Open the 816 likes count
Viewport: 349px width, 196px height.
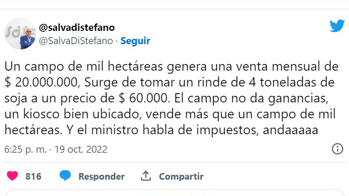pyautogui.click(x=33, y=177)
